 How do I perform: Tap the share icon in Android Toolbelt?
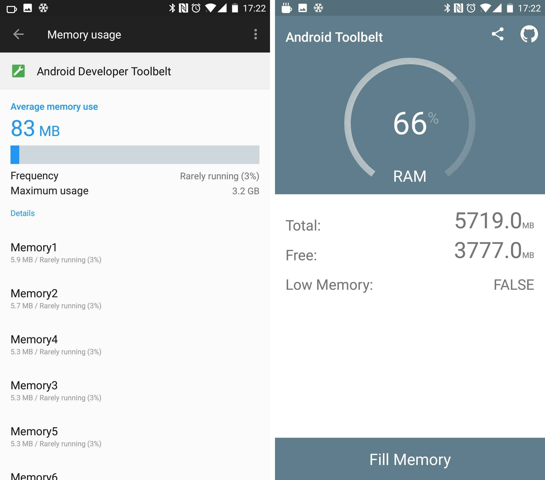(x=498, y=34)
